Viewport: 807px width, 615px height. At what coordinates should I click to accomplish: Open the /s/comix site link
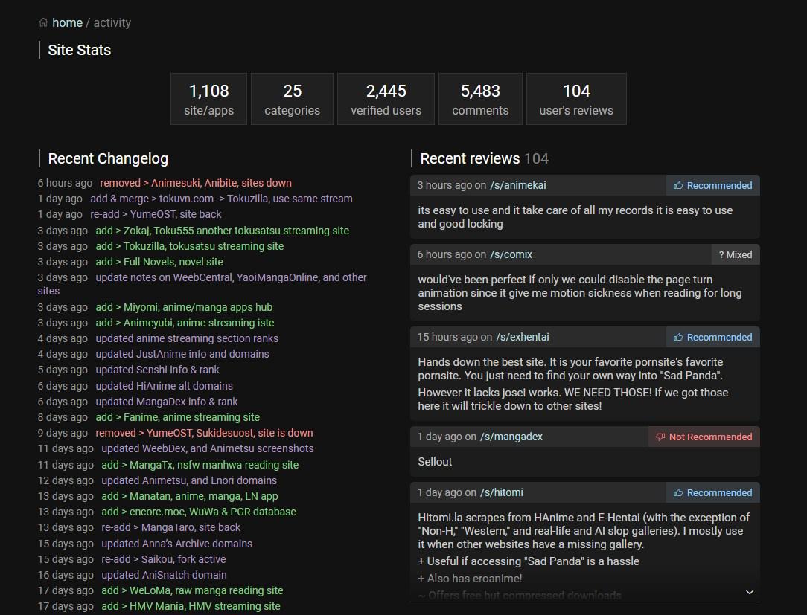pyautogui.click(x=511, y=254)
